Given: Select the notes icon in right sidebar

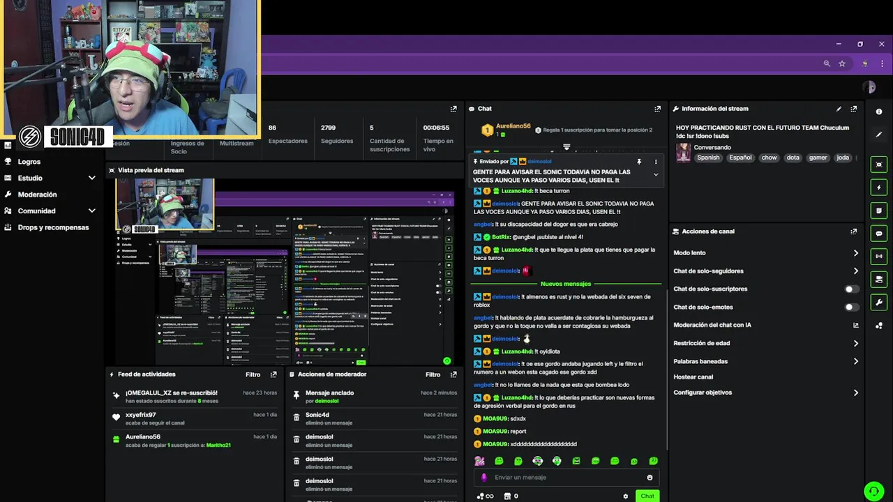Looking at the screenshot, I should tap(878, 211).
